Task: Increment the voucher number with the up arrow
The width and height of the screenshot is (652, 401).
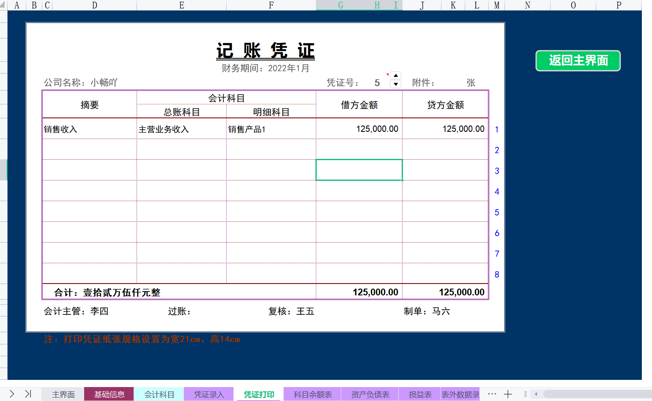Action: [x=395, y=76]
